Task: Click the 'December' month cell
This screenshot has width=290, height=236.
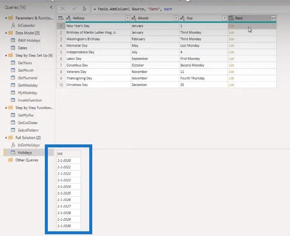Action: pos(155,85)
